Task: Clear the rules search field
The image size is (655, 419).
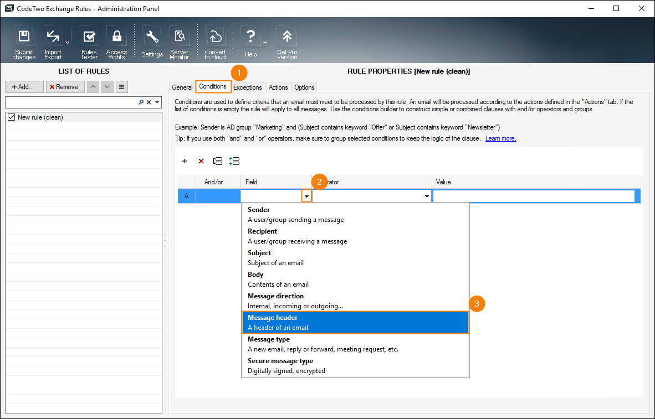Action: coord(149,102)
